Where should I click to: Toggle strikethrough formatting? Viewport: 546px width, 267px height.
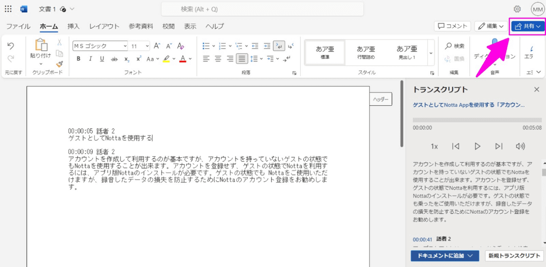tap(114, 59)
